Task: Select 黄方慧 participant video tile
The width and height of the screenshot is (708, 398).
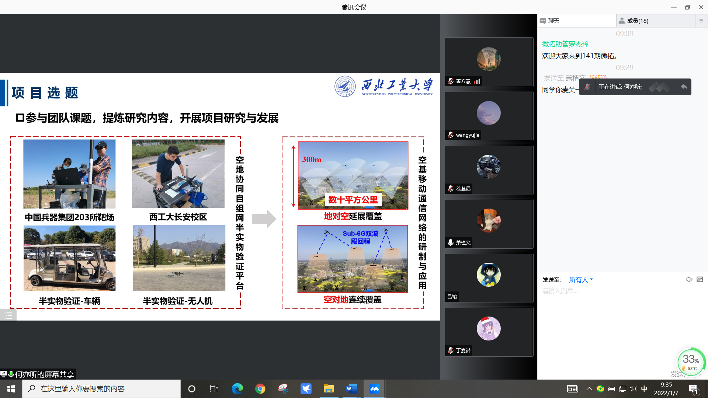Action: 489,62
